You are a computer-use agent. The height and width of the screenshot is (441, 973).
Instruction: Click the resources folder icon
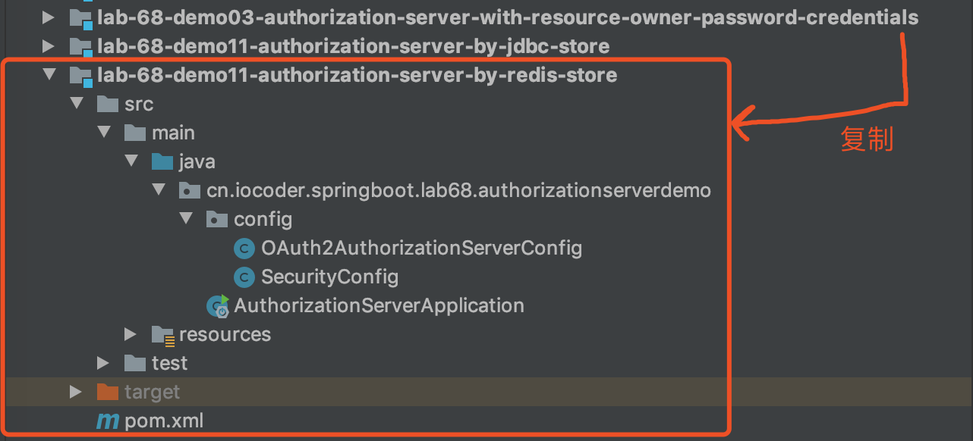162,335
